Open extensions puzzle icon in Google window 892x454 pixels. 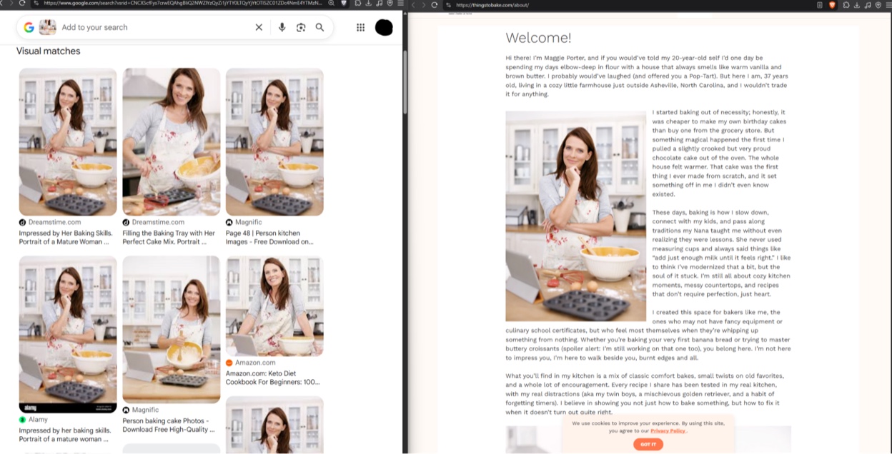tap(358, 4)
